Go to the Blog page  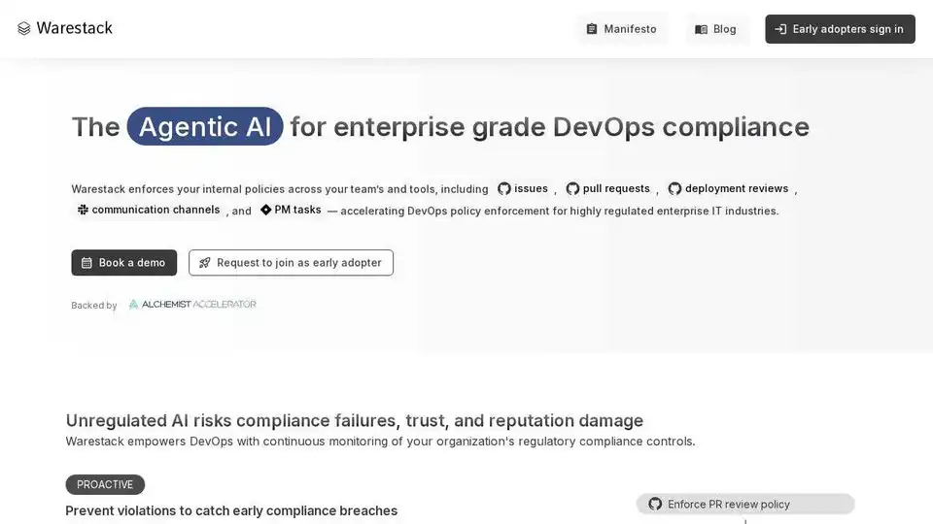point(716,29)
